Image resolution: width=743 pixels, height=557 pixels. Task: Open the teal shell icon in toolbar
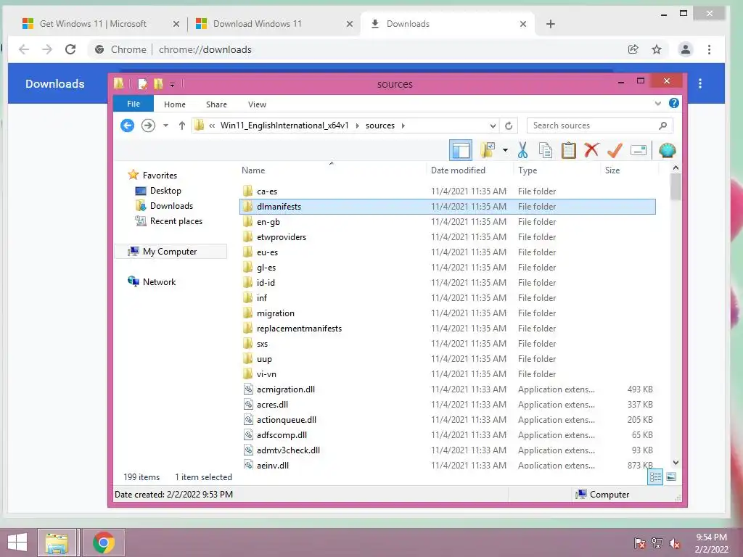tap(668, 151)
